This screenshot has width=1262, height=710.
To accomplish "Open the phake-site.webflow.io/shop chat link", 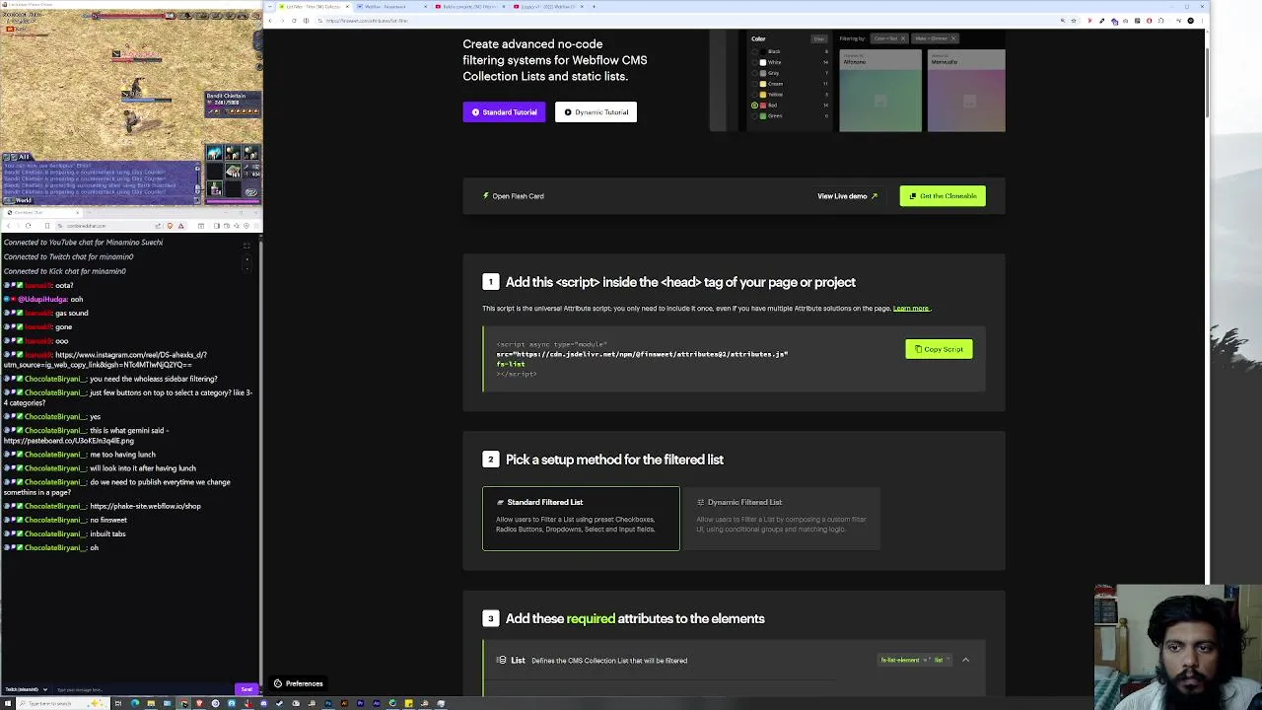I will 145,506.
